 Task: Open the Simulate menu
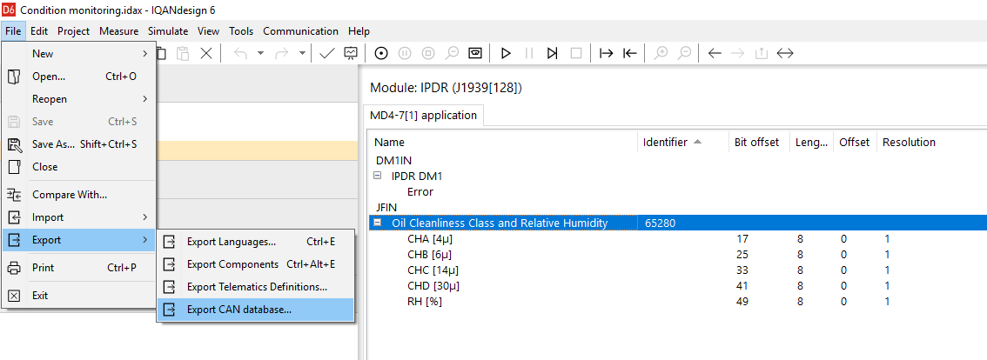(x=168, y=30)
